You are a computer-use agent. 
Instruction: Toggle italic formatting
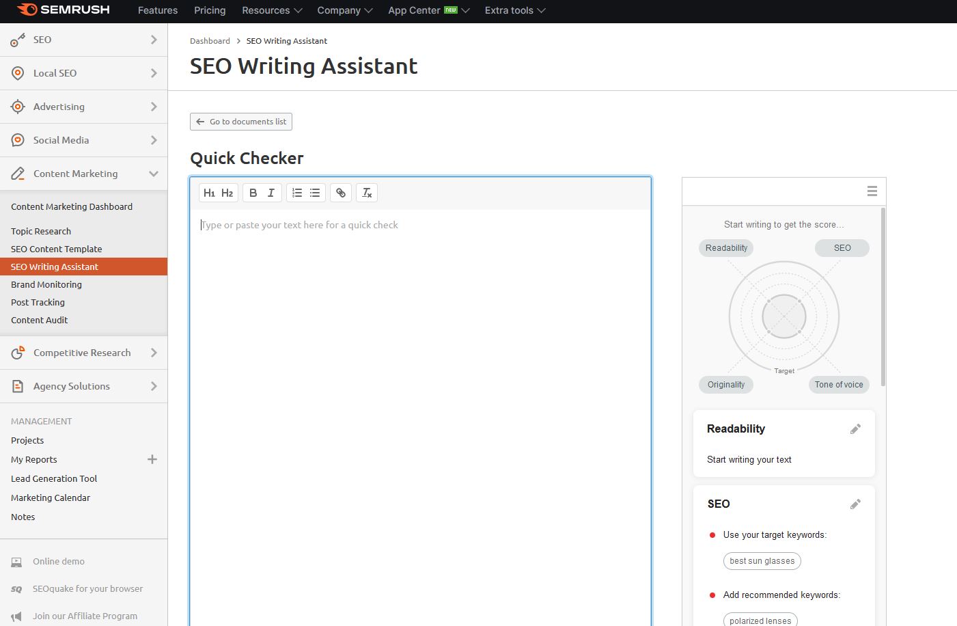(271, 193)
